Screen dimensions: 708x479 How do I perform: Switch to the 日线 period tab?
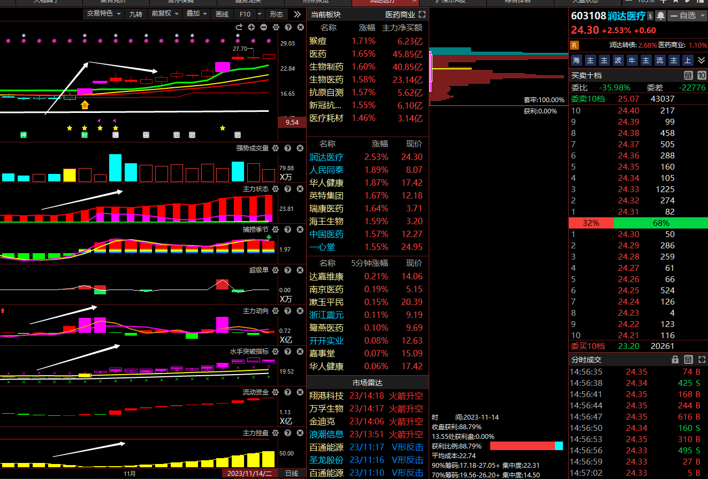292,474
